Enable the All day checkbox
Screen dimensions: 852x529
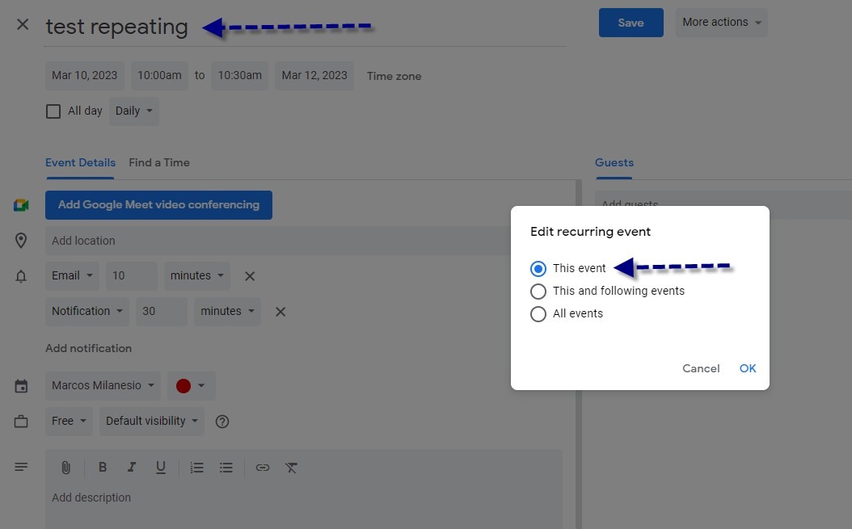(53, 111)
